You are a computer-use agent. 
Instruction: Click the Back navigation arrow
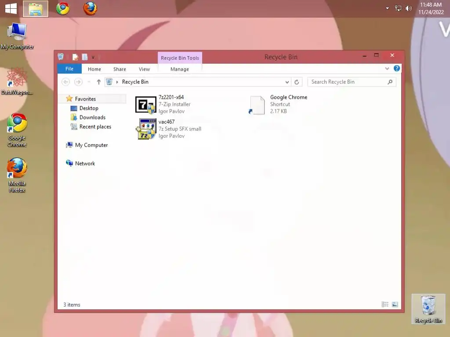[x=66, y=82]
